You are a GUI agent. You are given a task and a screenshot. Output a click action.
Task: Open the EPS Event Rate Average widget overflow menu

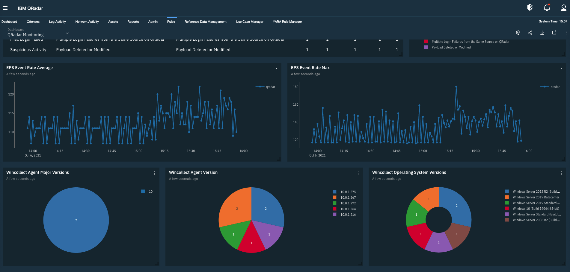[x=276, y=69]
